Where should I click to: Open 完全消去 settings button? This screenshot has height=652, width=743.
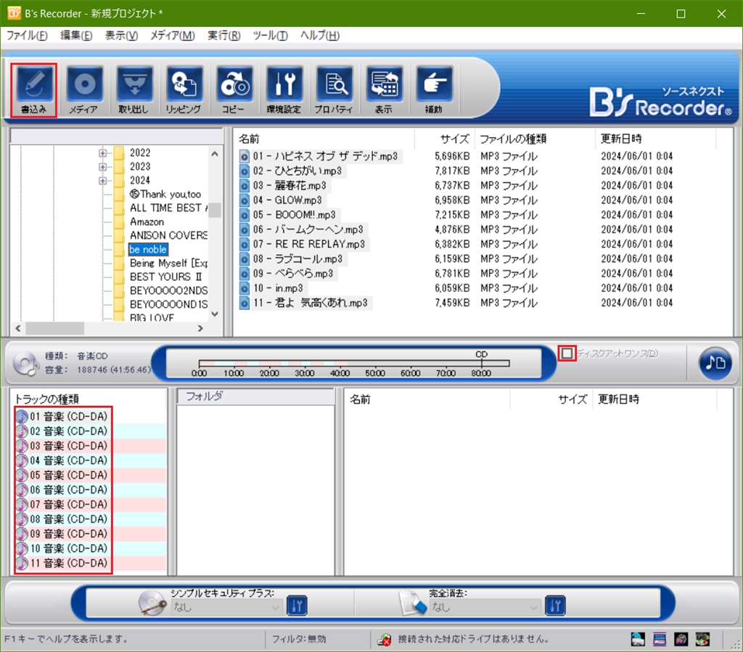click(x=555, y=606)
